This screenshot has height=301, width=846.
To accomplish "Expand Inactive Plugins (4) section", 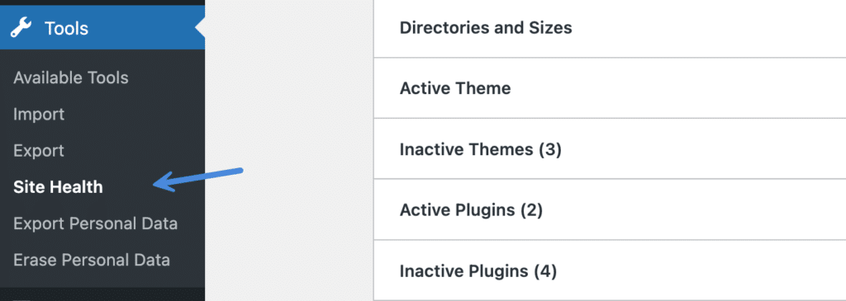I will 610,270.
